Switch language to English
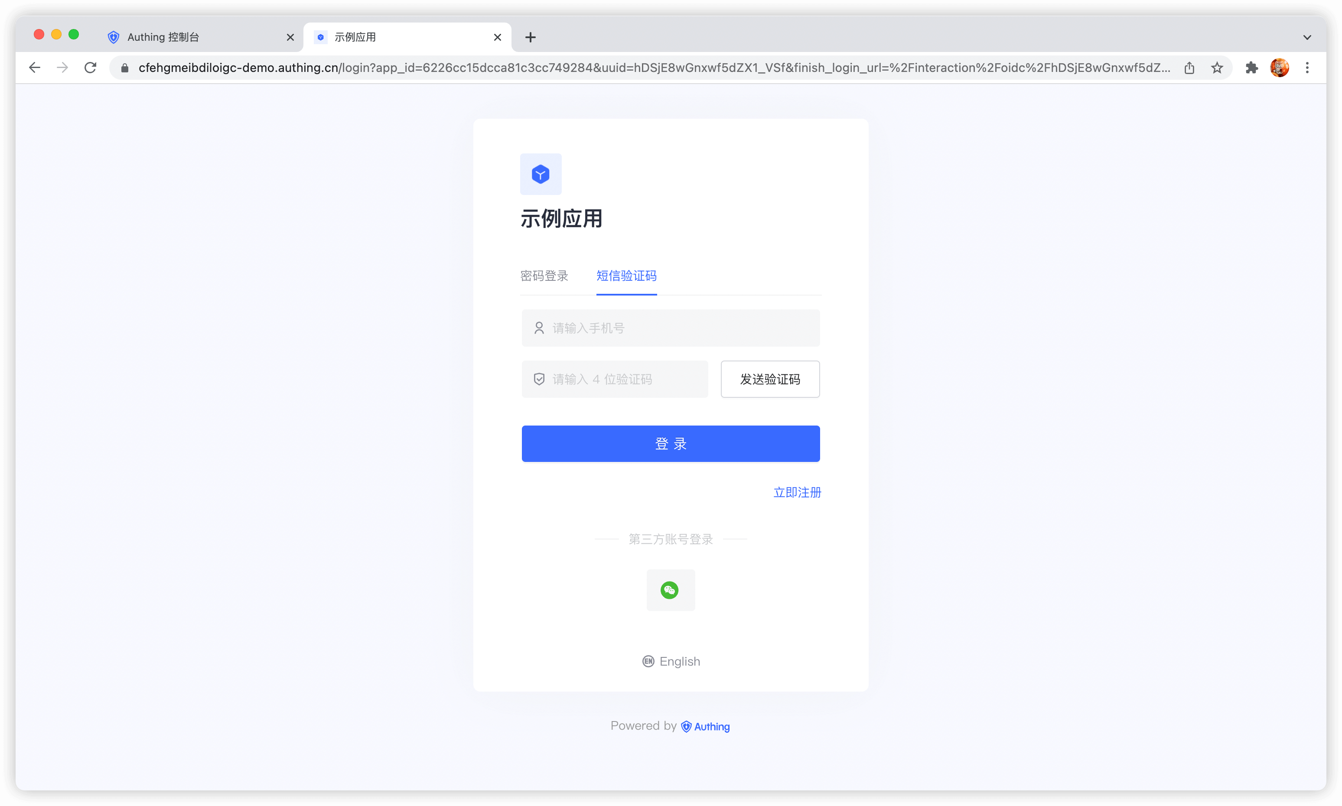Screen dimensions: 1342x806 coord(671,661)
